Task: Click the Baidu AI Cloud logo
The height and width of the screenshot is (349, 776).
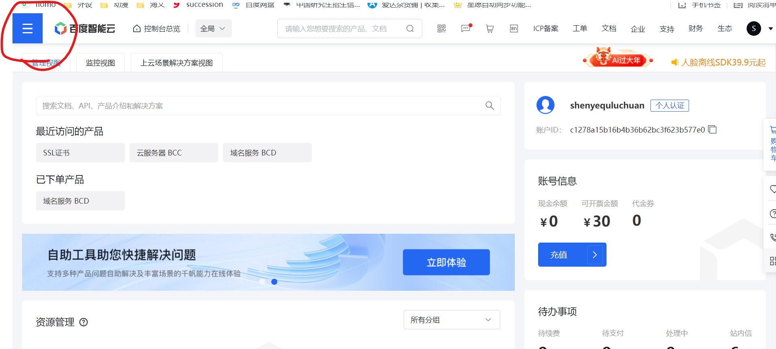Action: click(85, 29)
